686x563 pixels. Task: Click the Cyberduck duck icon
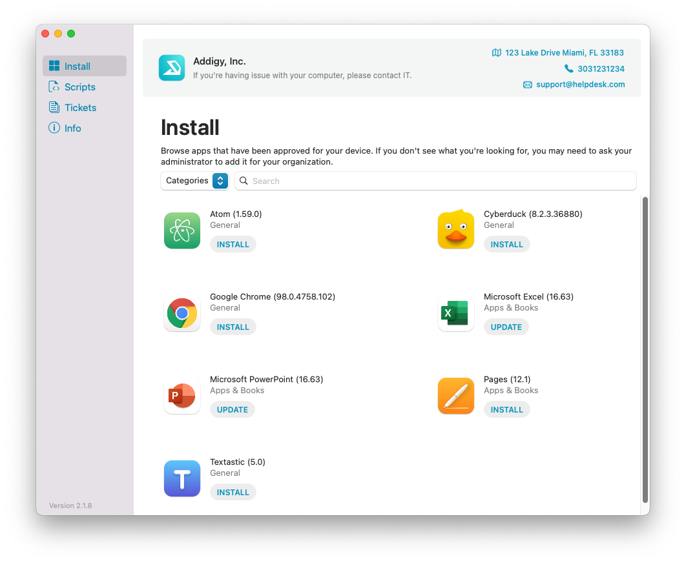point(456,229)
